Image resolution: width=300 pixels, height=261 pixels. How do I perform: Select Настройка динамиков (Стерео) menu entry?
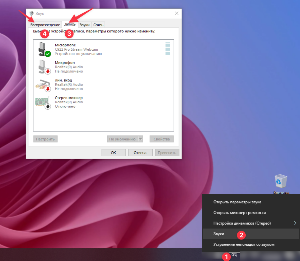[x=251, y=223]
